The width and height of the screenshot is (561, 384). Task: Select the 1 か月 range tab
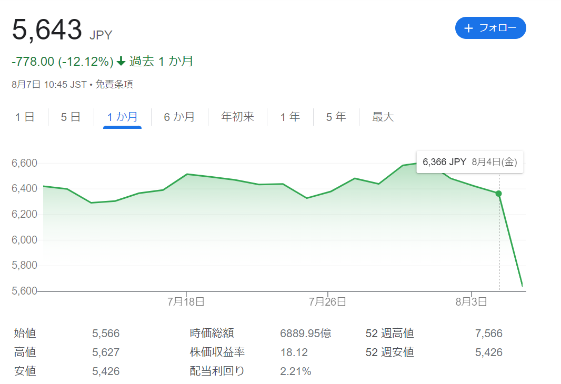point(123,117)
